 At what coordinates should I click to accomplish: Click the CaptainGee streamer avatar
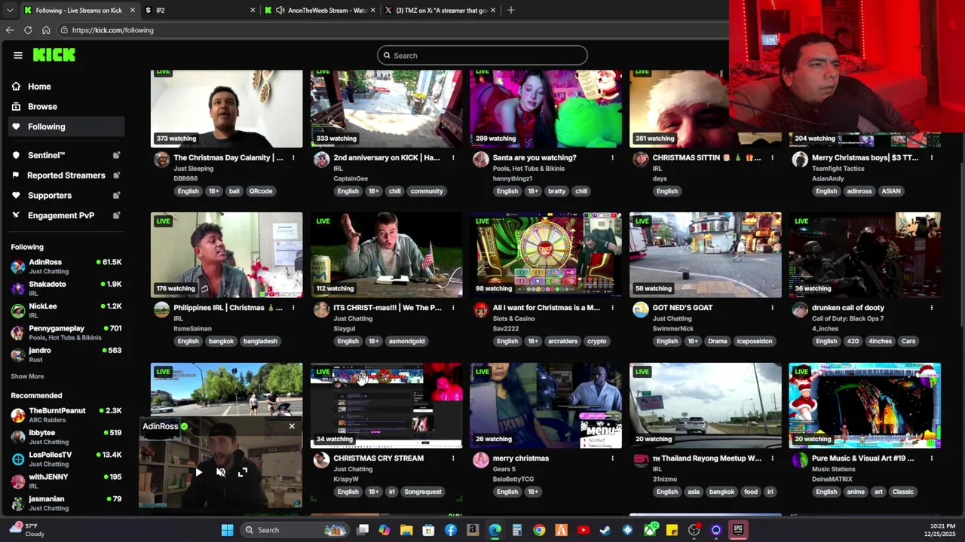pyautogui.click(x=321, y=159)
